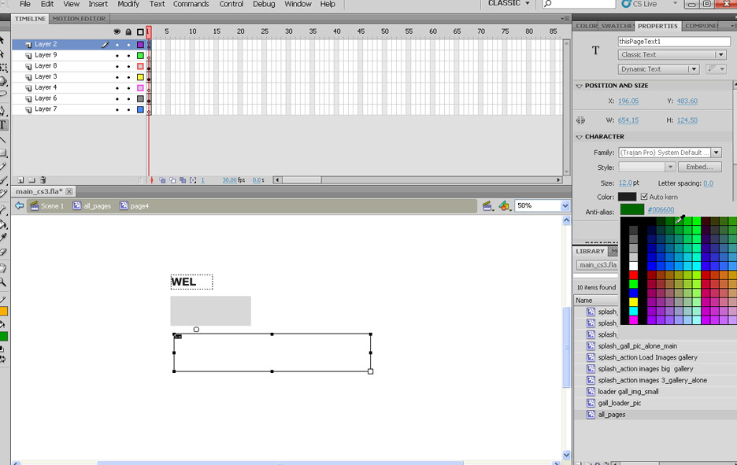Select the Eraser tool
Viewport: 737px width, 465px height.
[x=4, y=253]
